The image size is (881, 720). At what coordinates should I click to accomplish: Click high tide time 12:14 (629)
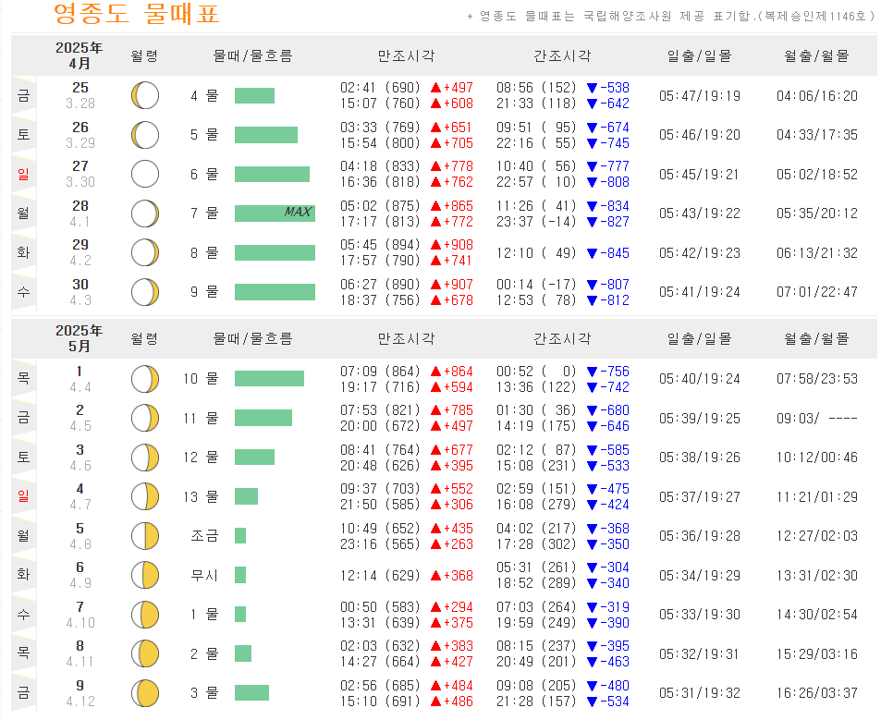point(380,576)
